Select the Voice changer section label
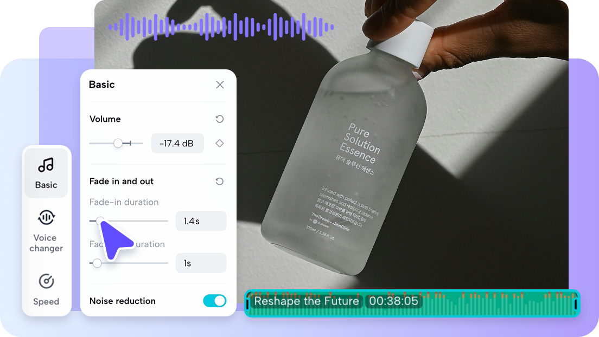The height and width of the screenshot is (337, 599). (x=46, y=243)
